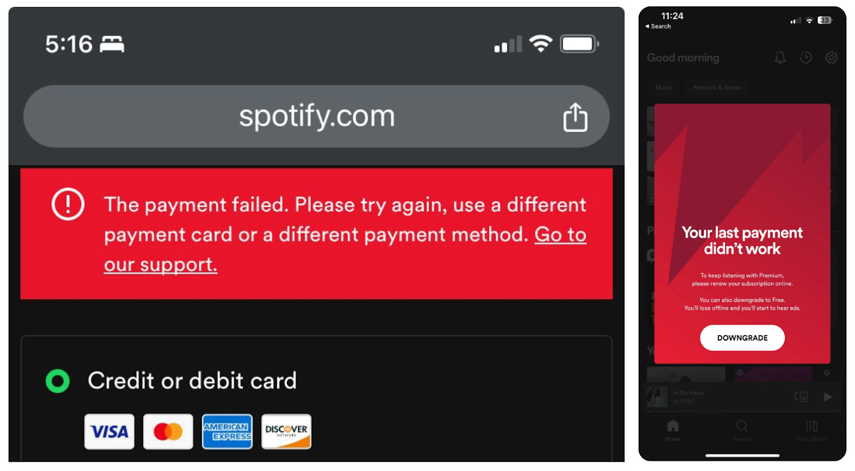Tap the Mastercard logo
855x471 pixels.
point(168,431)
